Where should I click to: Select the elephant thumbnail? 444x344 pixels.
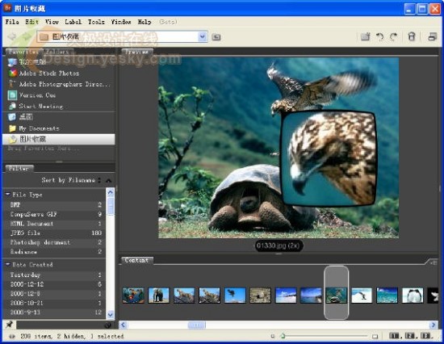[158, 296]
